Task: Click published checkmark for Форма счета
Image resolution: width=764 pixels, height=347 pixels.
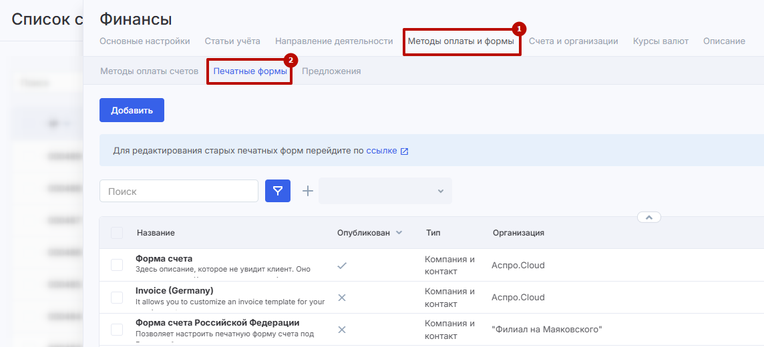Action: coord(342,265)
